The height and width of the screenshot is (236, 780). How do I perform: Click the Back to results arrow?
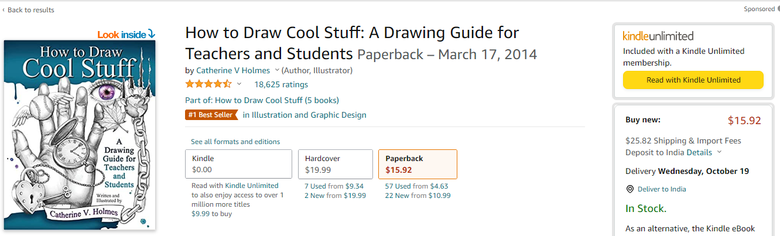4,10
